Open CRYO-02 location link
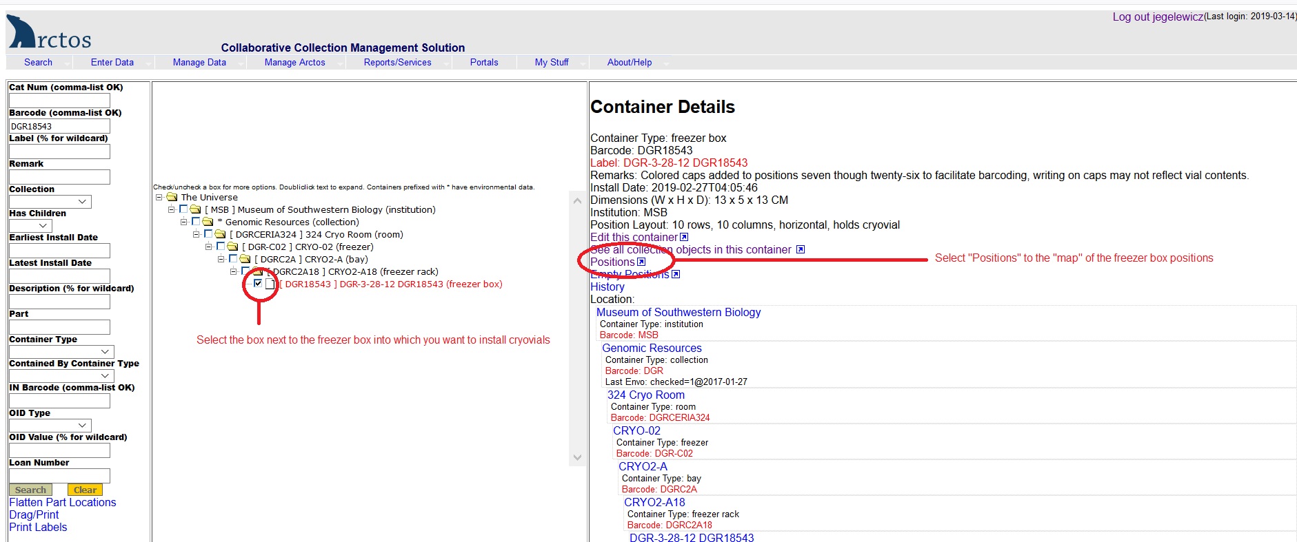This screenshot has height=542, width=1297. coord(636,430)
